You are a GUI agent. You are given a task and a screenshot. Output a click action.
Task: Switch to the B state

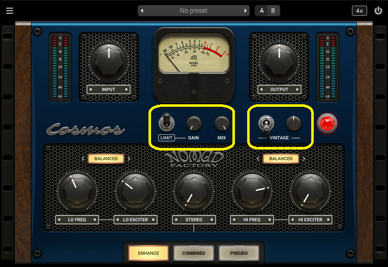[273, 11]
